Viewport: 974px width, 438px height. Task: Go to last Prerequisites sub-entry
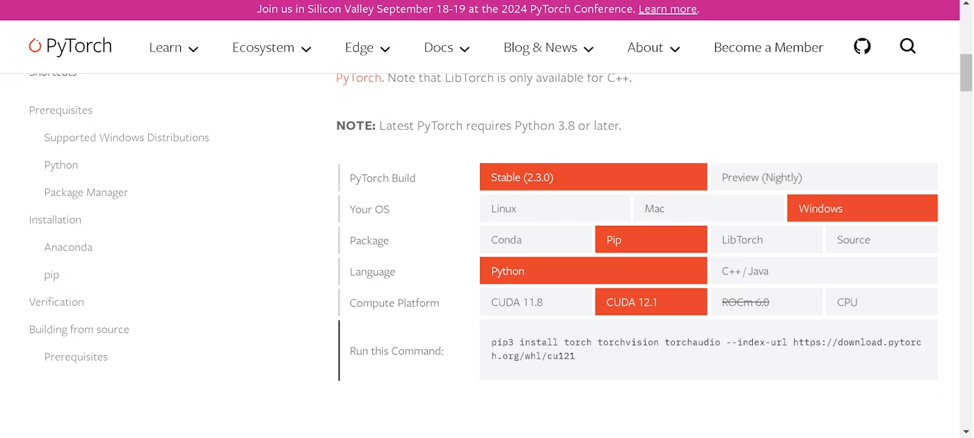pos(76,357)
